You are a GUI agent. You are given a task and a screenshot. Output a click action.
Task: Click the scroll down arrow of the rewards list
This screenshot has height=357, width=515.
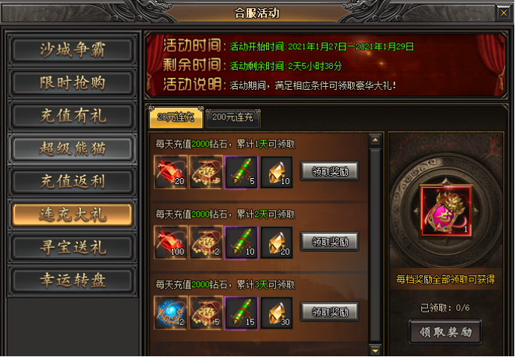(x=375, y=350)
